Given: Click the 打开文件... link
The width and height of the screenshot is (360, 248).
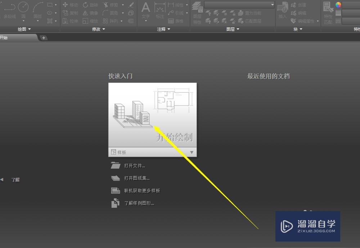Looking at the screenshot, I should [134, 165].
